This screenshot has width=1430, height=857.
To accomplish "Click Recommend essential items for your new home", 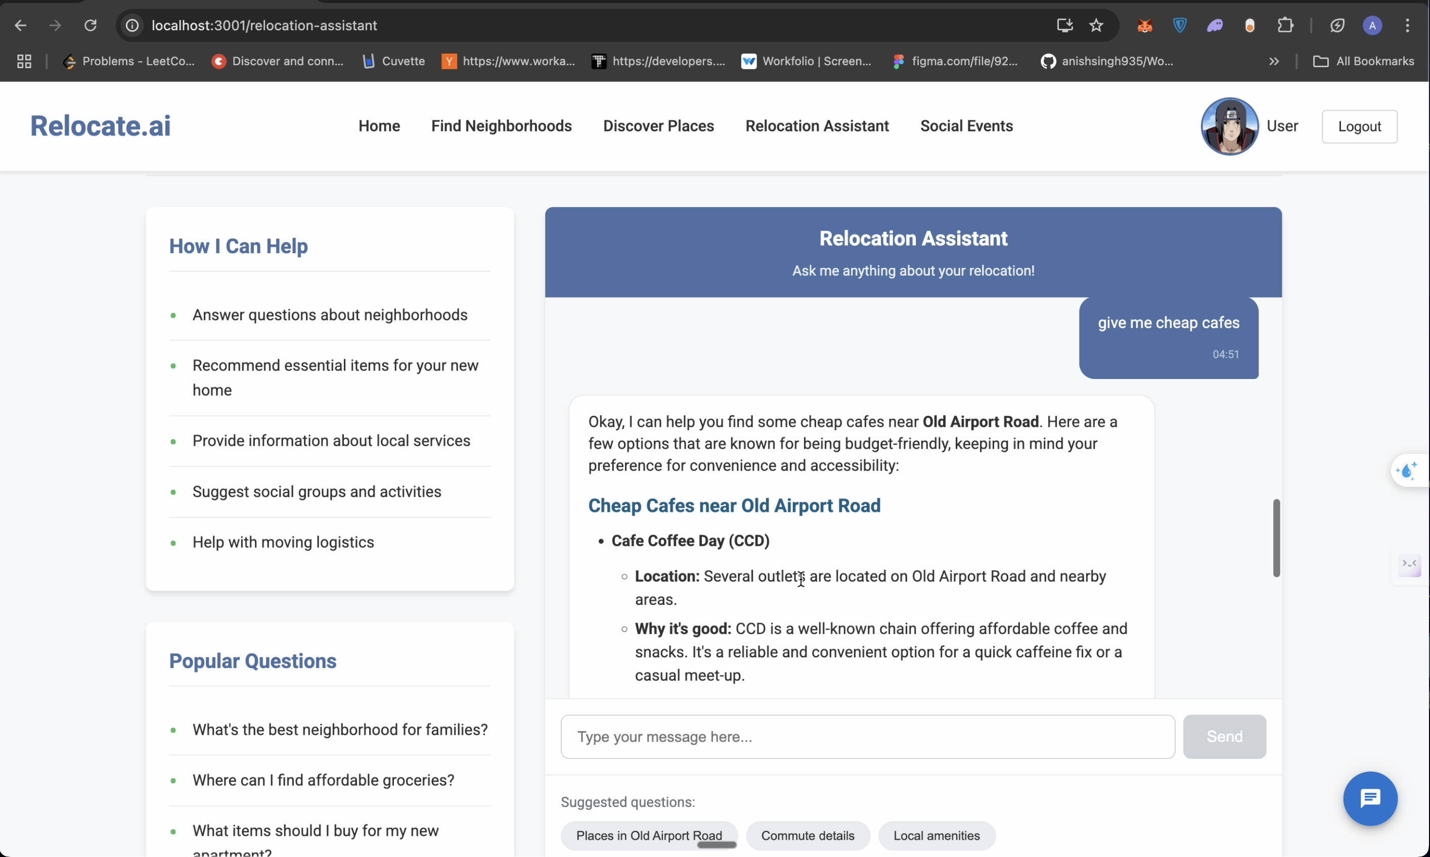I will (x=335, y=377).
